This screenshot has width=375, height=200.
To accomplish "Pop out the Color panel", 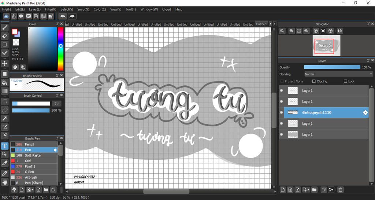I will (57, 24).
